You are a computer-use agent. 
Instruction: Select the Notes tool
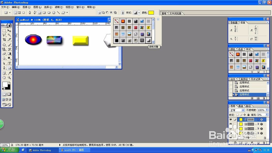(x=4, y=73)
